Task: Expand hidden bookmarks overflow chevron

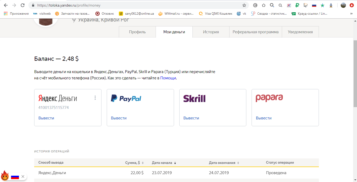Action: pyautogui.click(x=351, y=14)
